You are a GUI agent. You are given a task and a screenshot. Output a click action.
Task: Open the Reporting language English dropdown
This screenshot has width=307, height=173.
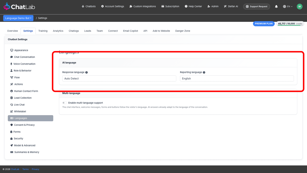(237, 78)
